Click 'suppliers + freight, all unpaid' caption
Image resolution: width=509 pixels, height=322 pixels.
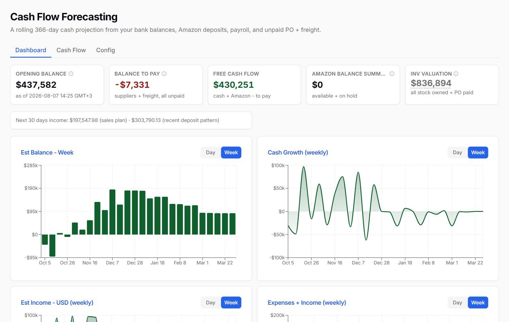click(149, 96)
